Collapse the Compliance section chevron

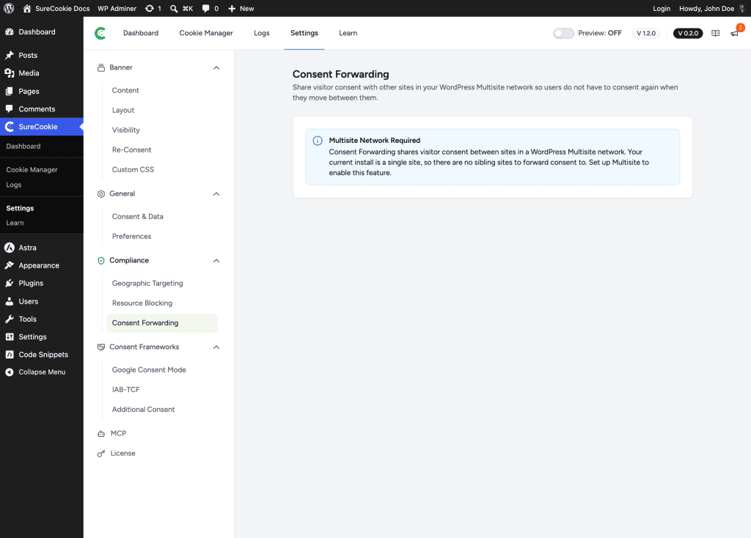(x=216, y=261)
